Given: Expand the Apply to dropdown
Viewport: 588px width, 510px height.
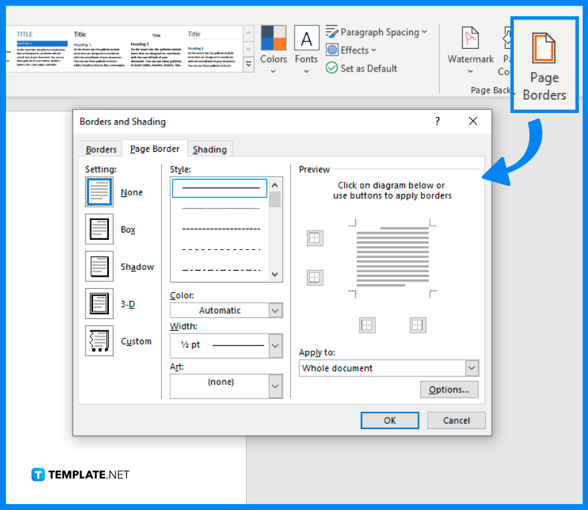Looking at the screenshot, I should click(x=472, y=368).
